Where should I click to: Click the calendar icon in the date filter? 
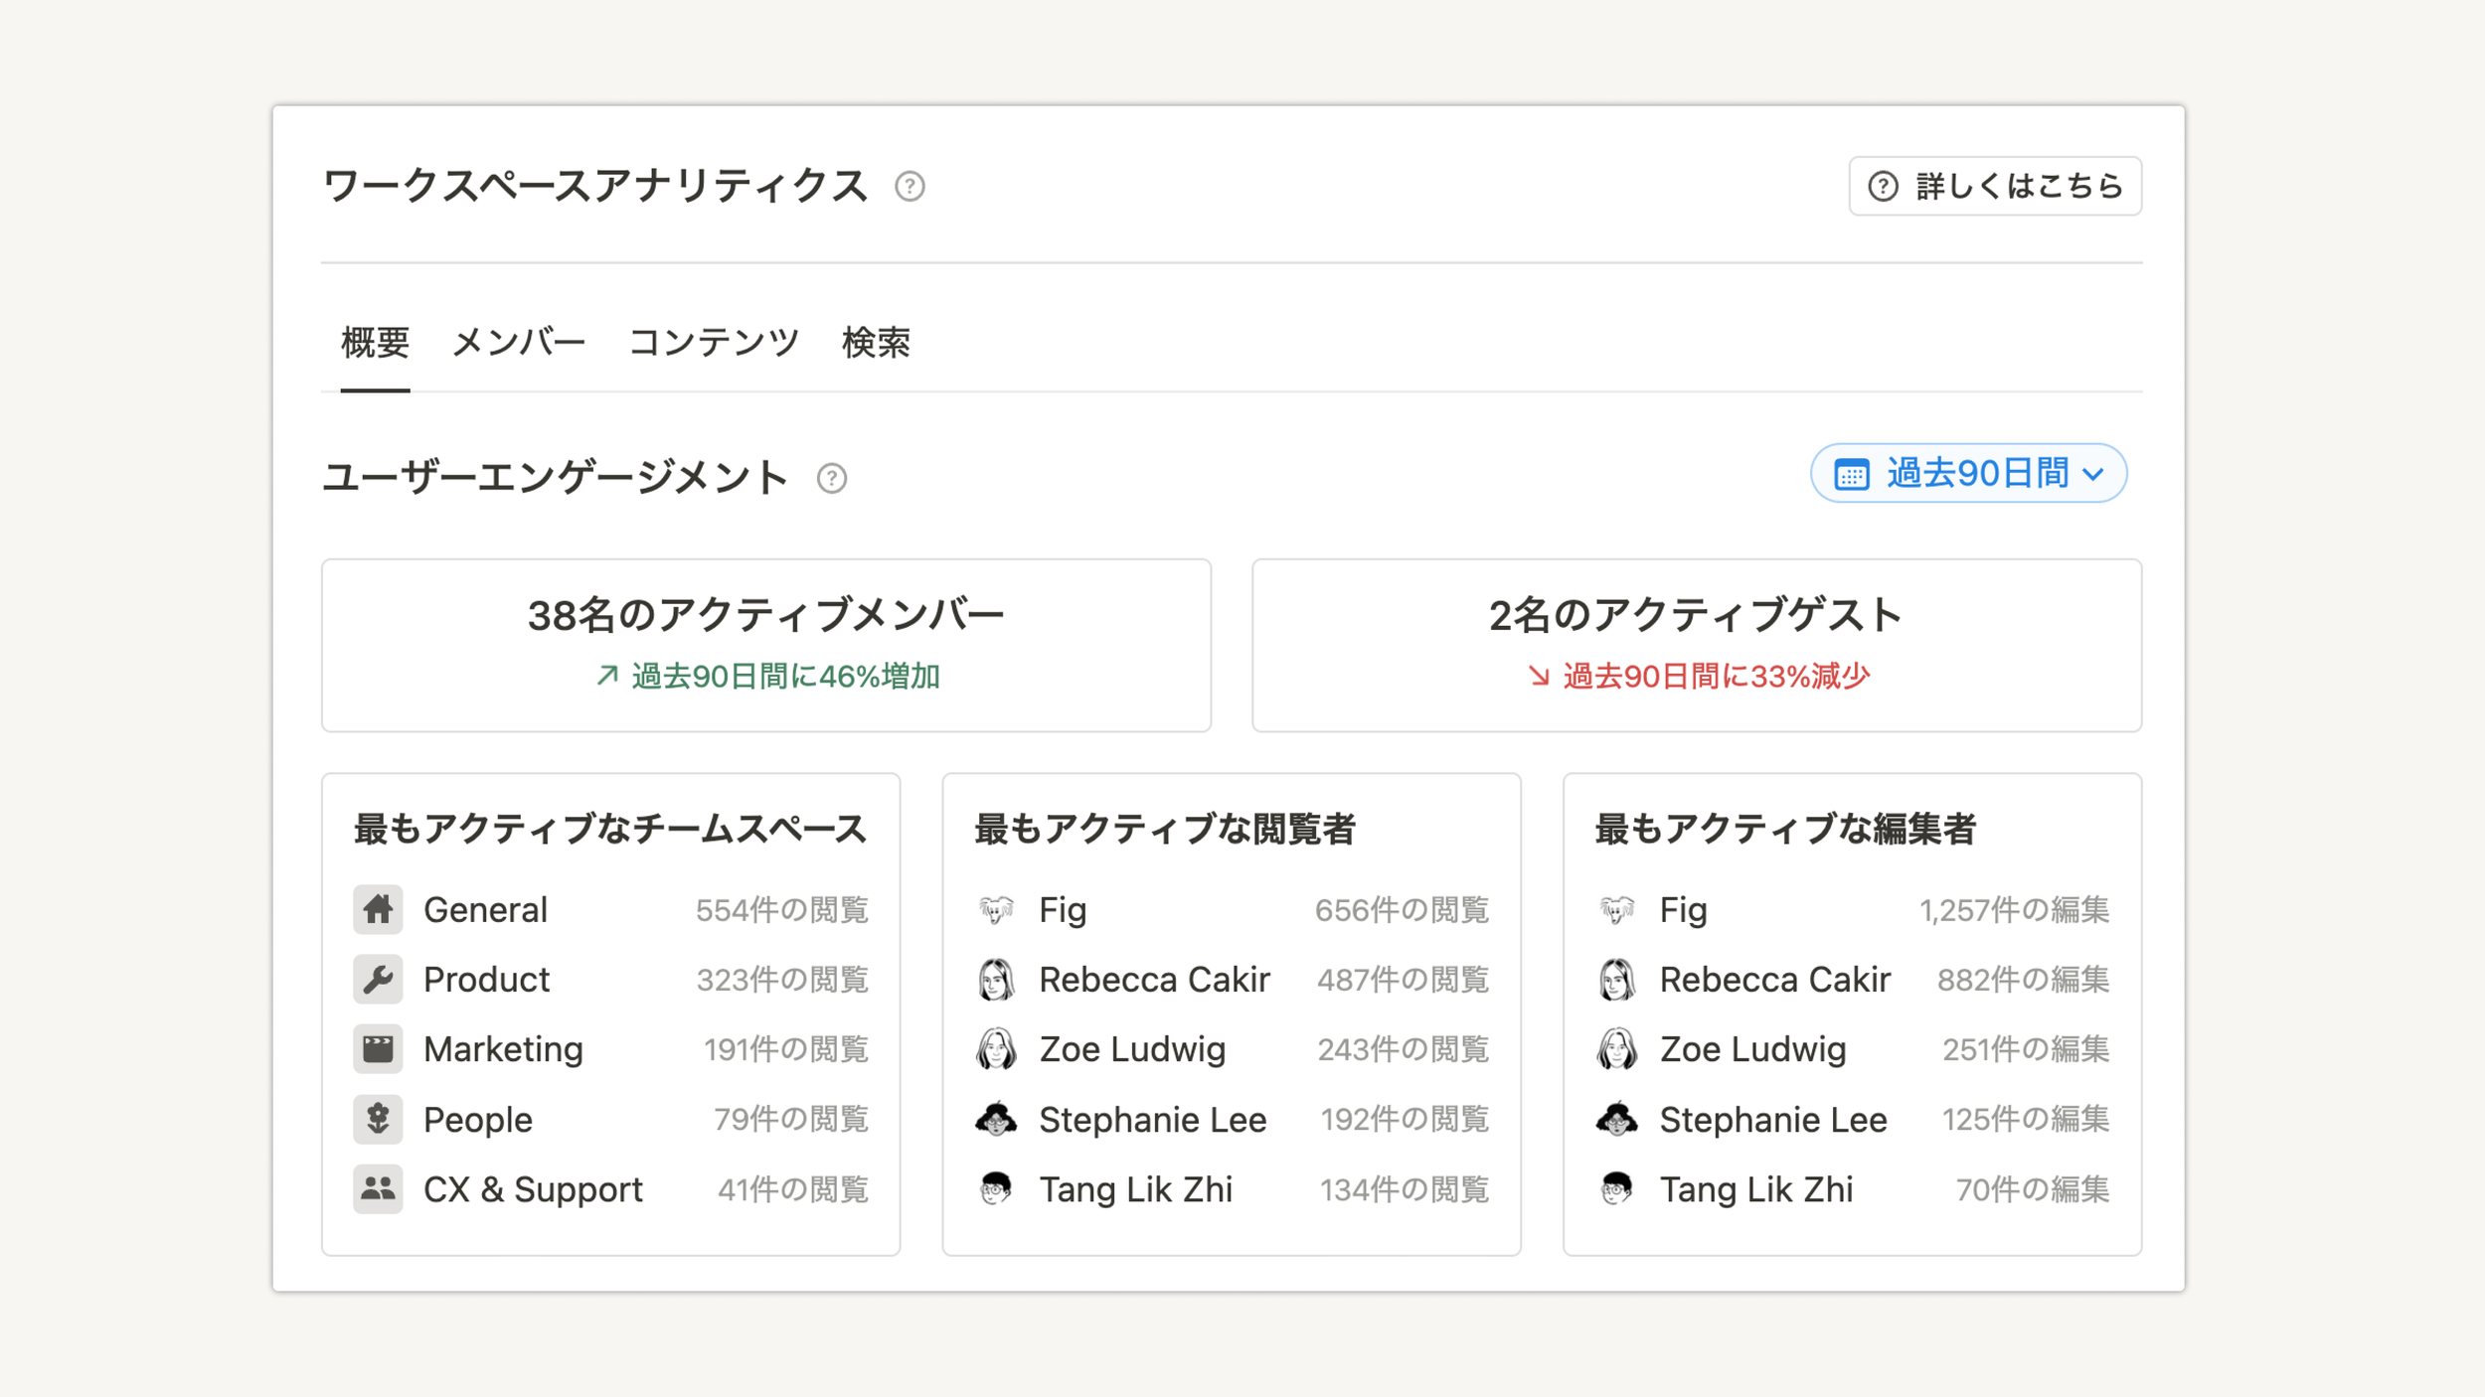1851,474
